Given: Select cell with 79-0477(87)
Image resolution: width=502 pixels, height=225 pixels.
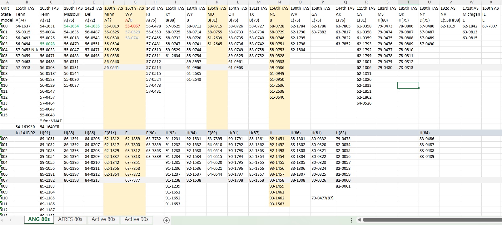Looking at the screenshot, I should 322,198.
